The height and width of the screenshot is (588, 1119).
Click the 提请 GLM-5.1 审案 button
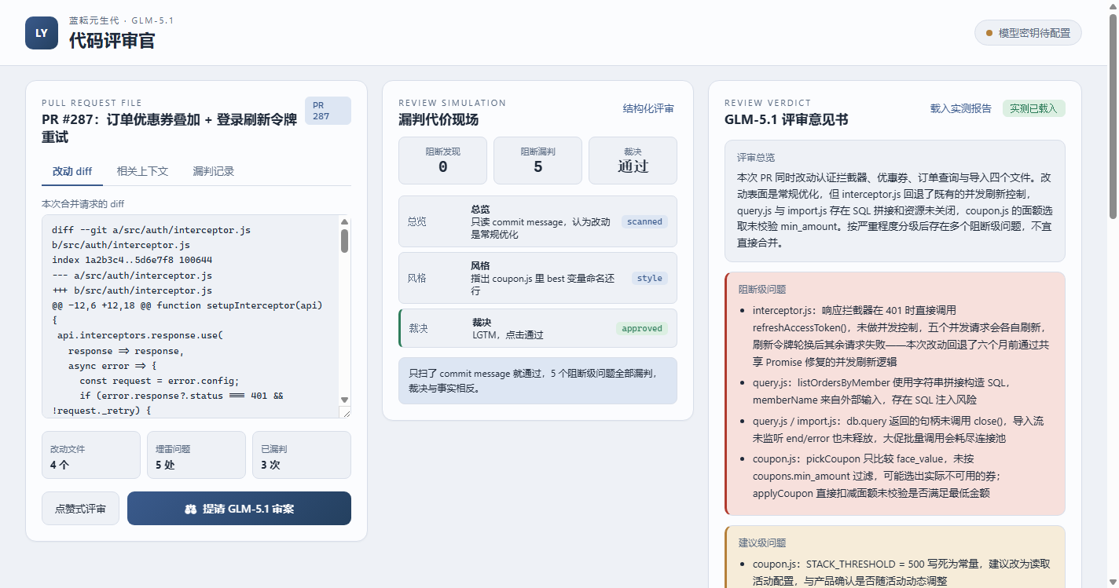click(x=239, y=509)
